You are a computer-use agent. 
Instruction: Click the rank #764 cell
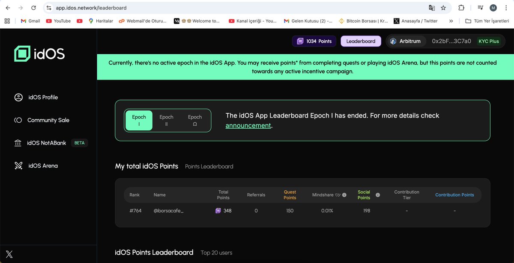click(x=135, y=211)
